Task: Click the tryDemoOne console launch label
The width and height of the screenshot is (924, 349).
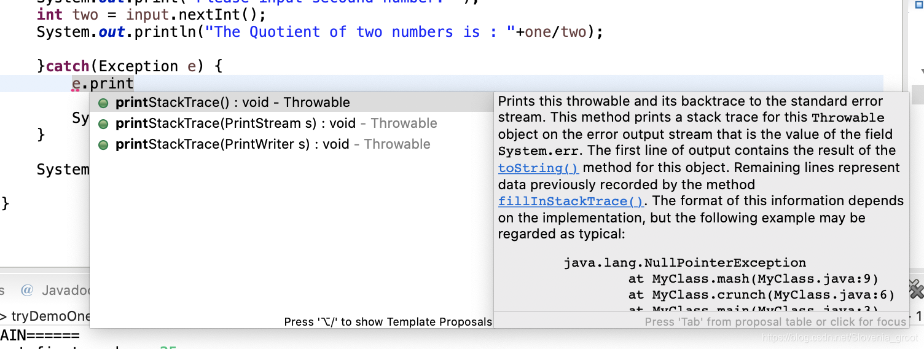Action: [50, 316]
